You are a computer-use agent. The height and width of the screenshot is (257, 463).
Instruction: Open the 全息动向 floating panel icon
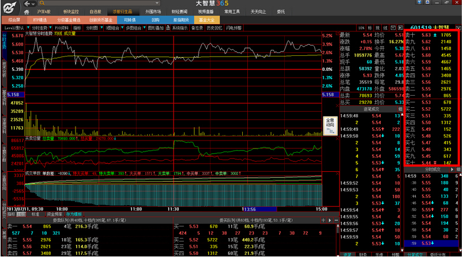coord(330,126)
